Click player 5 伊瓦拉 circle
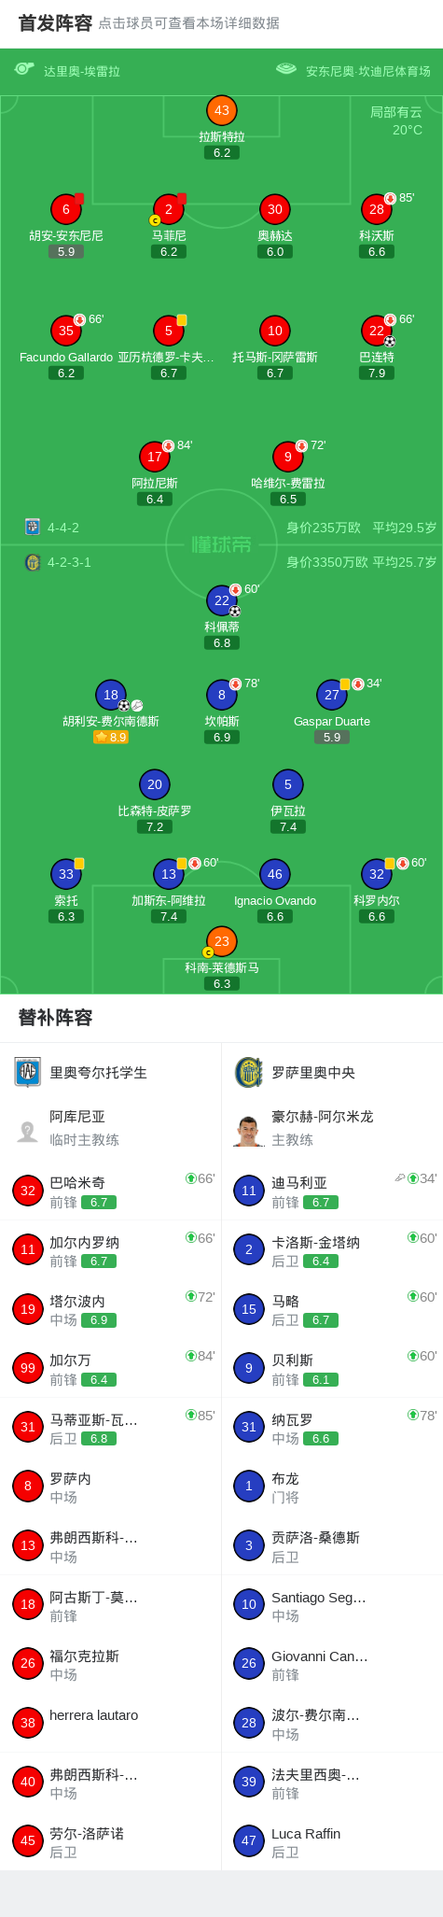This screenshot has width=443, height=1917. click(288, 784)
